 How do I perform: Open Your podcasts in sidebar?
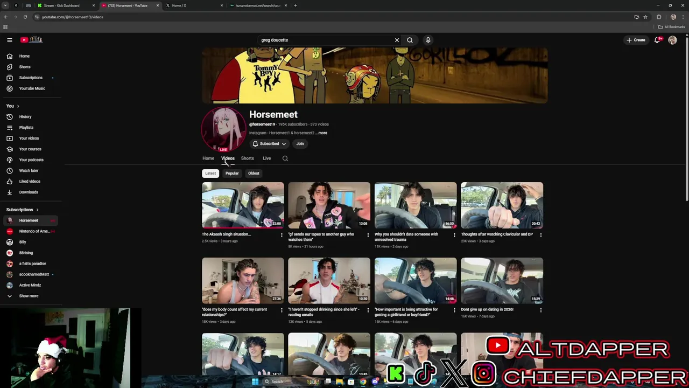tap(31, 160)
